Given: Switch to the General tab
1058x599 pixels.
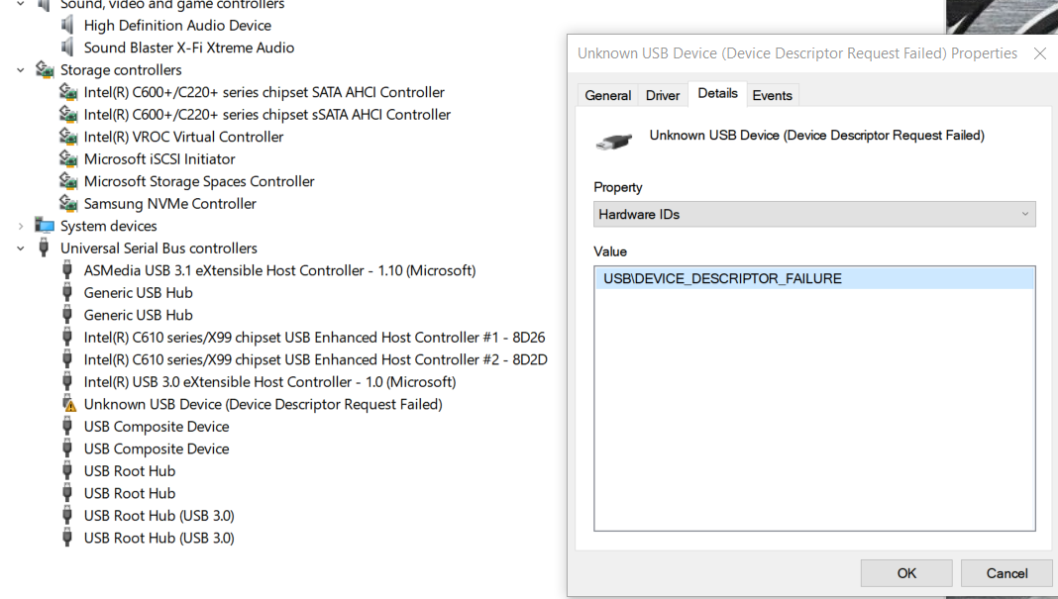Looking at the screenshot, I should coord(608,95).
